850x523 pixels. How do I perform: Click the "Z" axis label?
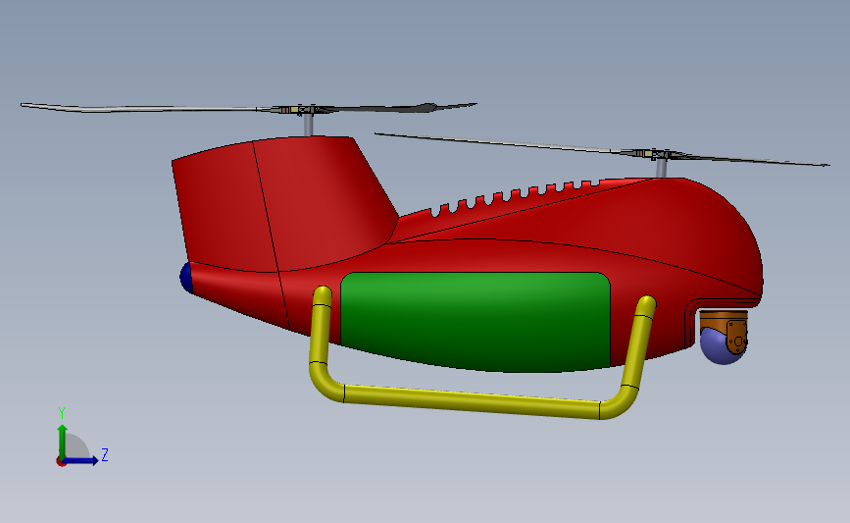[105, 454]
